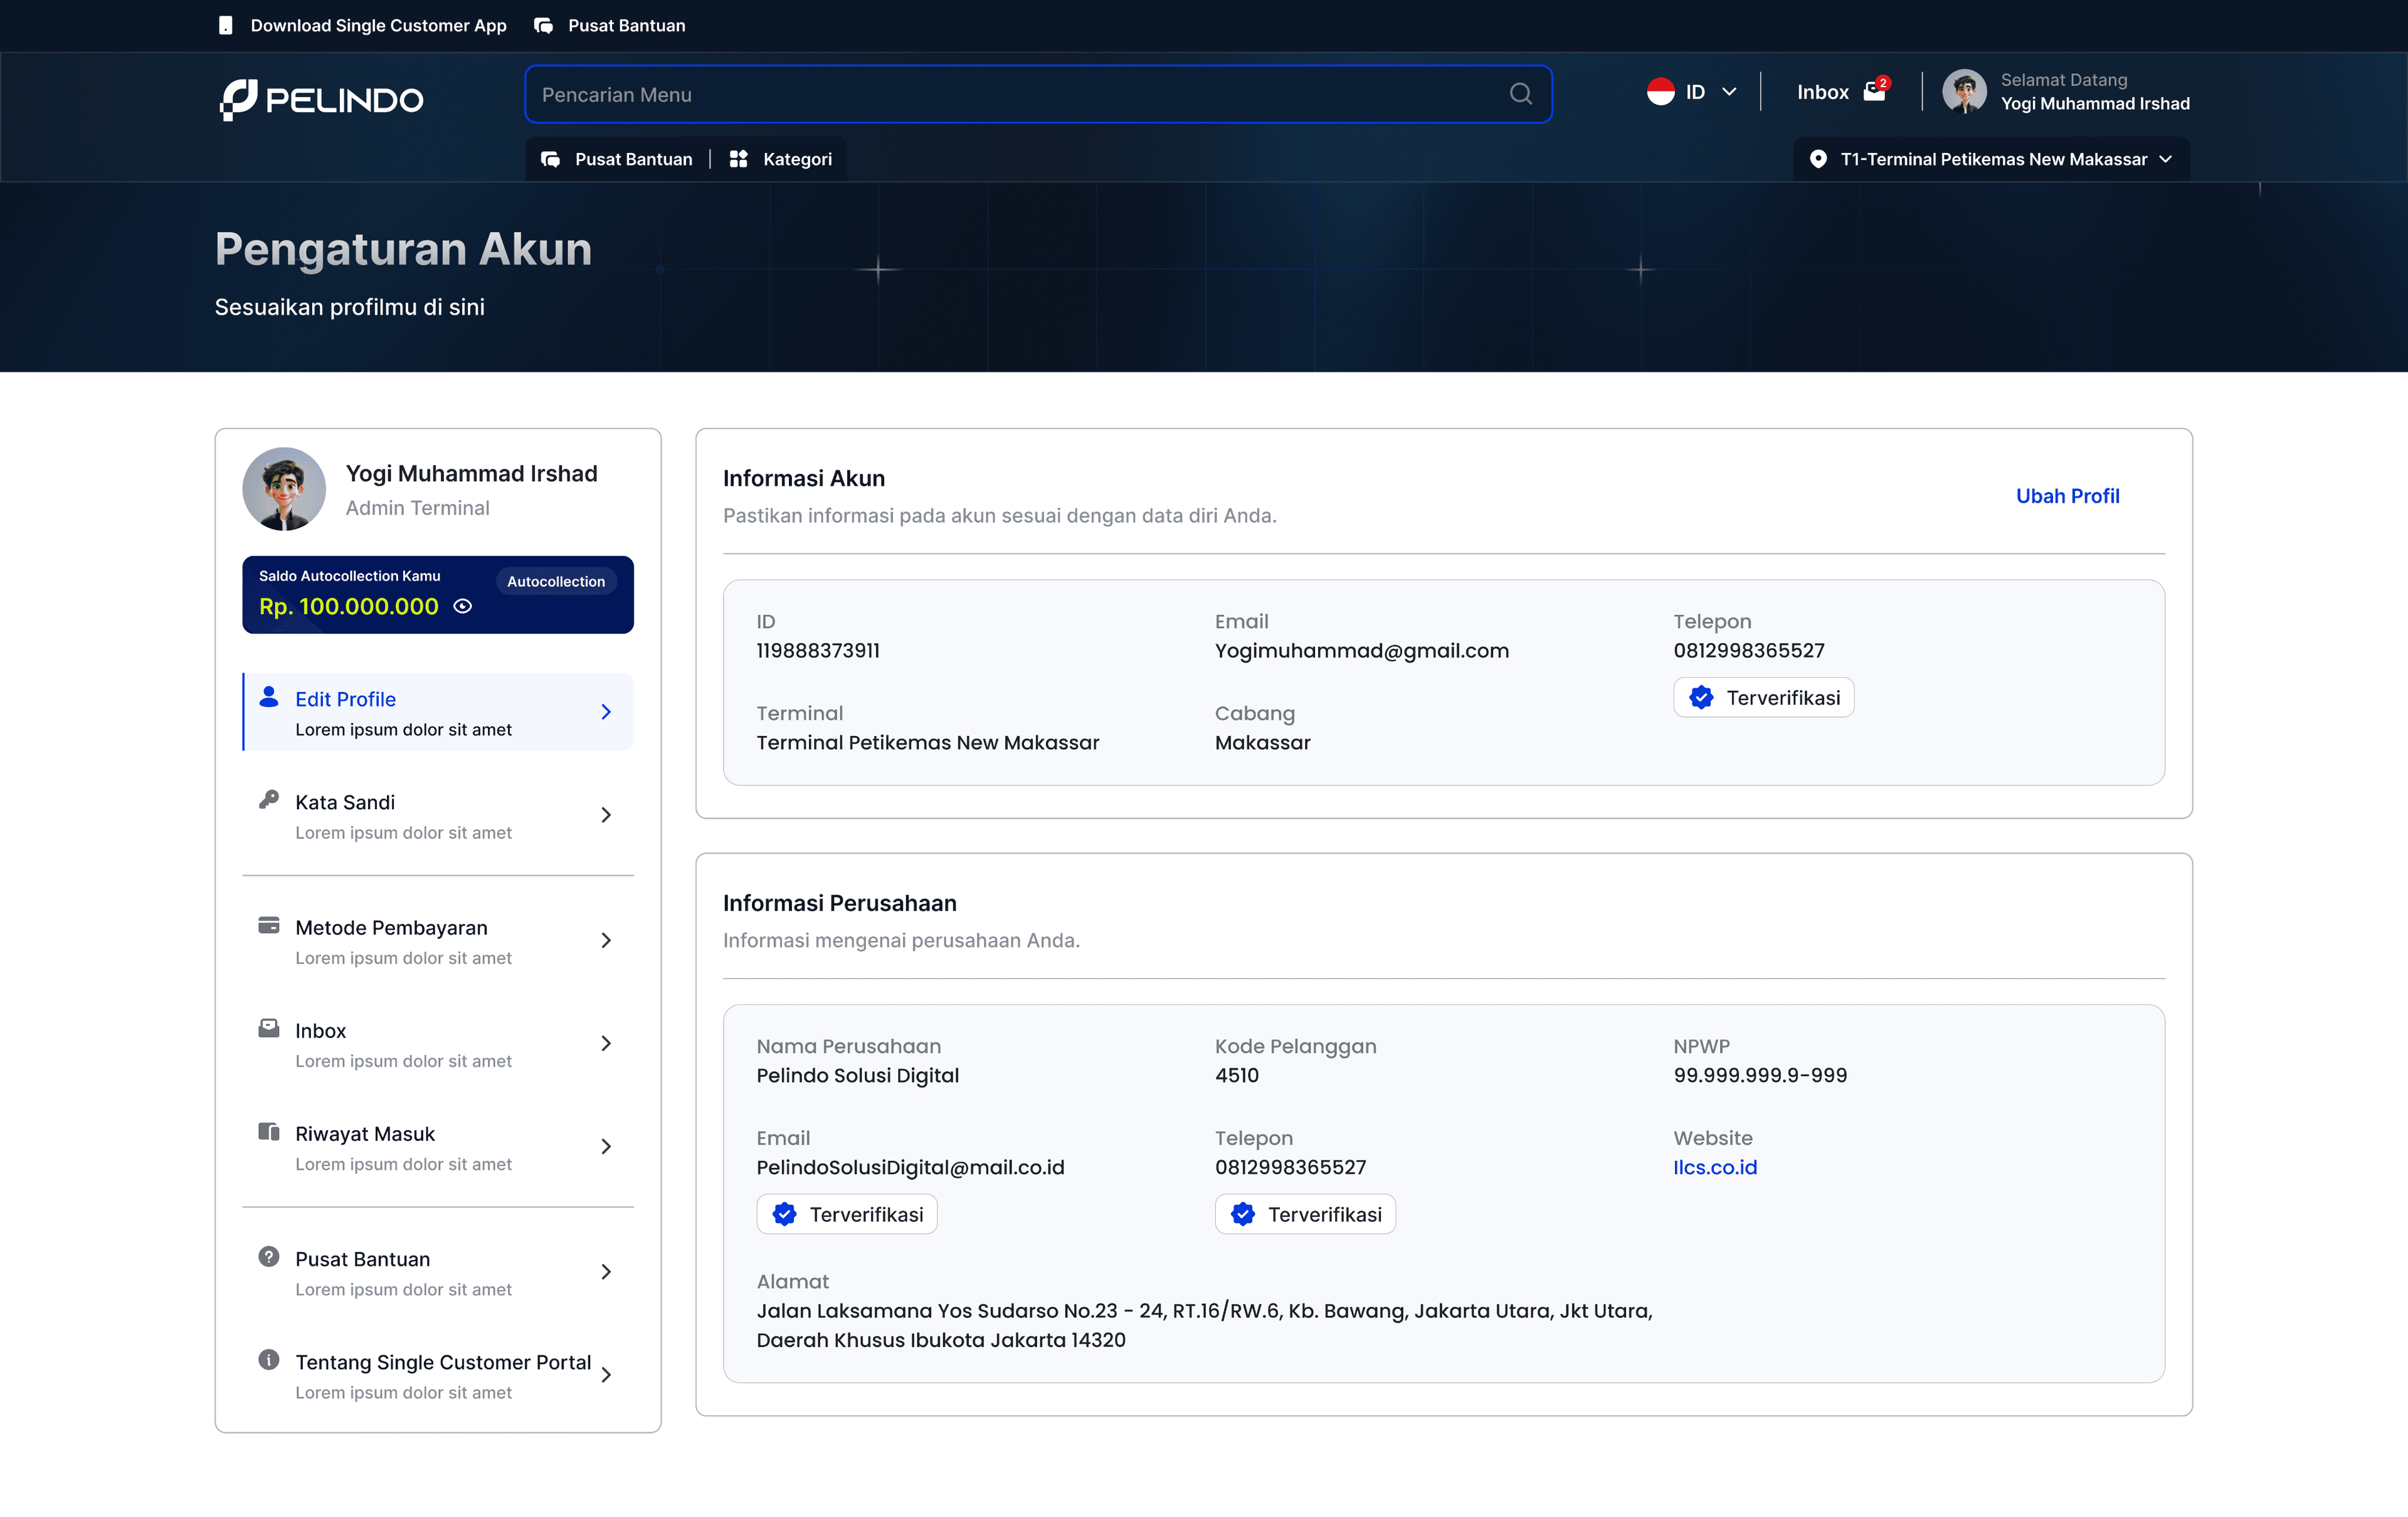
Task: Click the Kategori grid icon
Action: click(x=738, y=159)
